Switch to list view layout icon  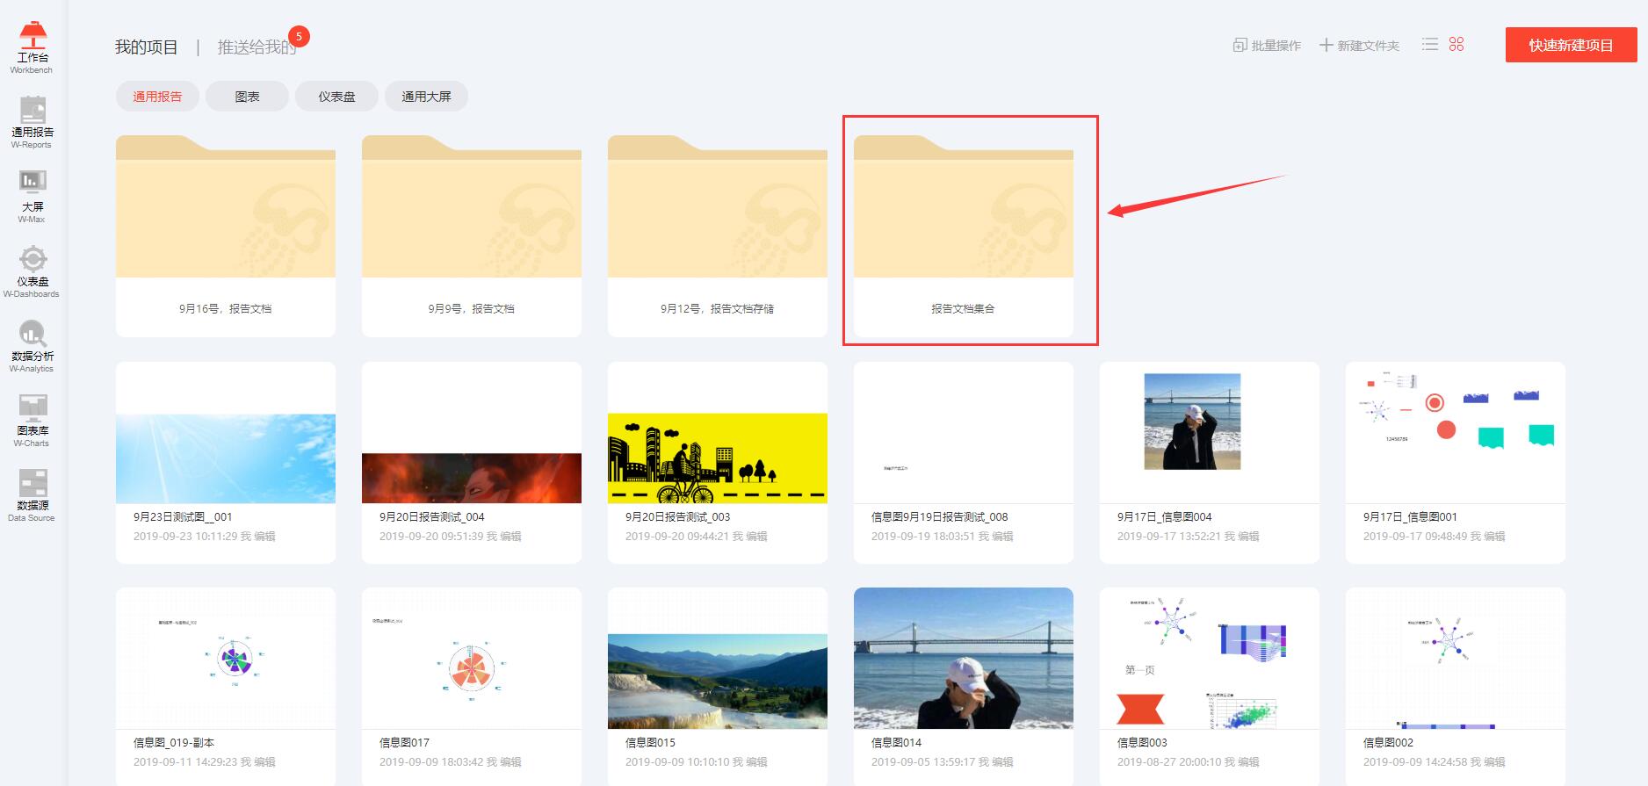coord(1430,45)
